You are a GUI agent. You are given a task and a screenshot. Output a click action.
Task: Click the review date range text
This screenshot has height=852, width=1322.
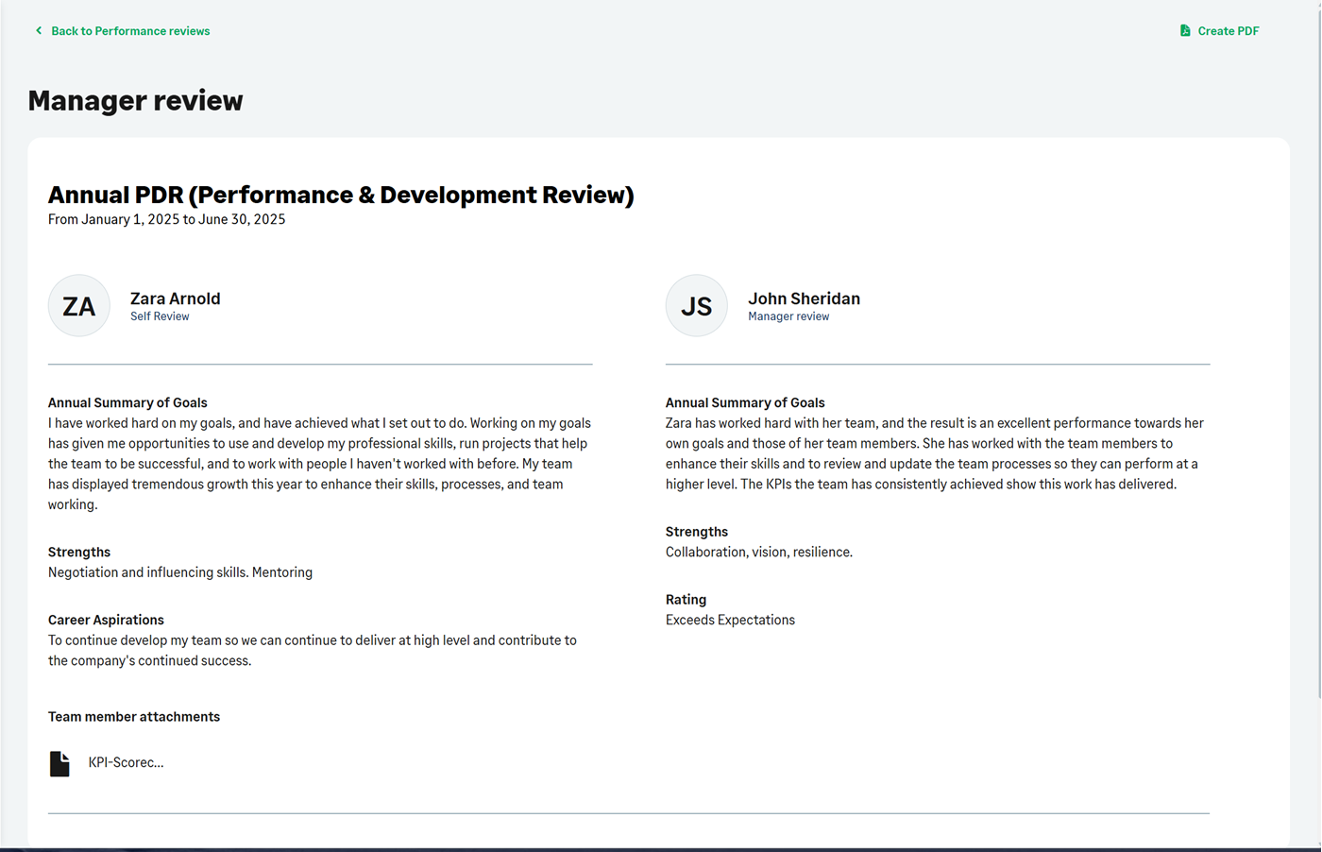point(166,219)
